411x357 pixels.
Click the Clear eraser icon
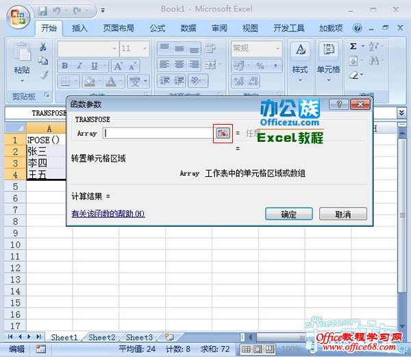[x=353, y=75]
